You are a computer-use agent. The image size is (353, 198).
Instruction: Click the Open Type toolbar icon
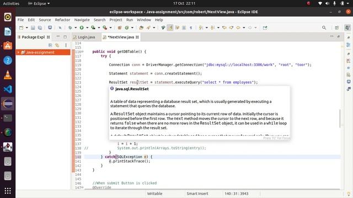pos(141,28)
